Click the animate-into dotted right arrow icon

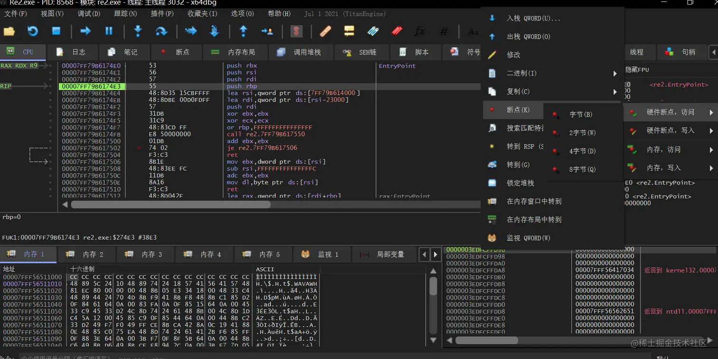191,31
